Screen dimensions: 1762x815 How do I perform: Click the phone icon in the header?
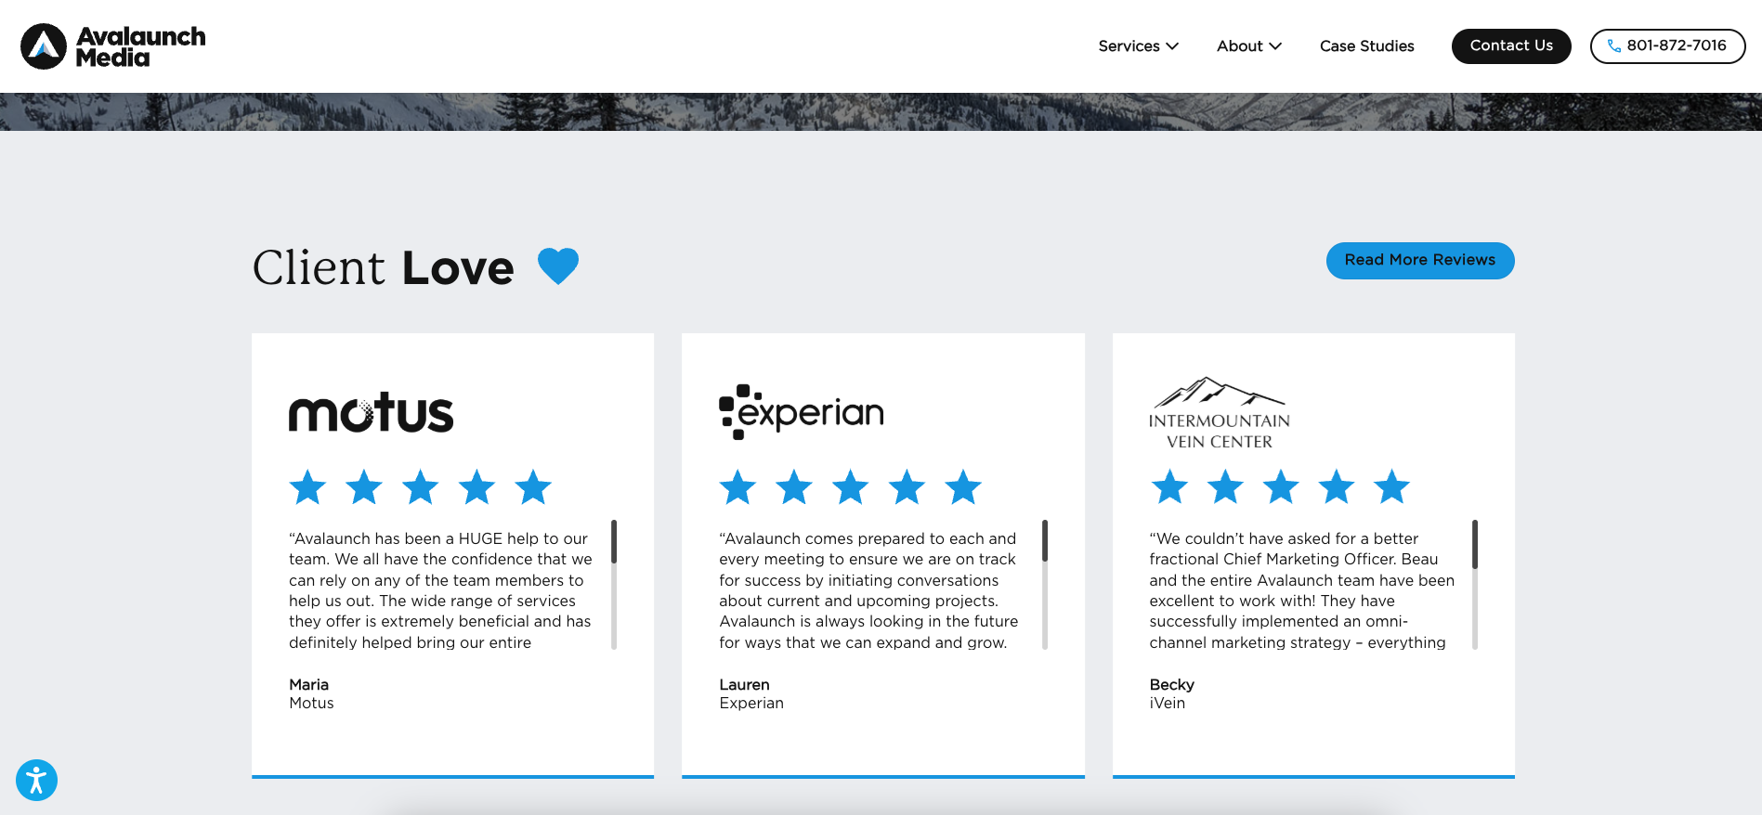[1614, 46]
